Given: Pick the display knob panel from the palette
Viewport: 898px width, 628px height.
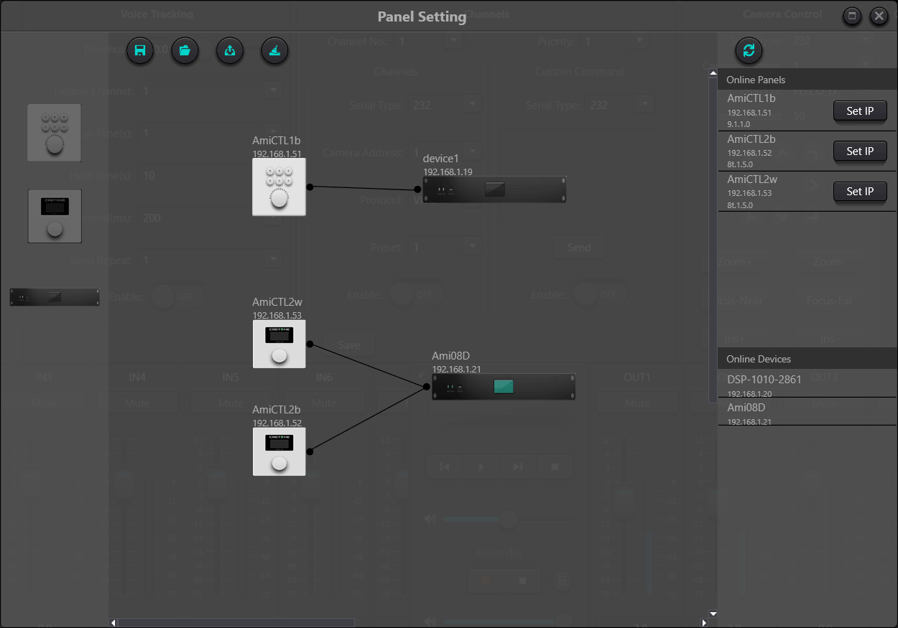Looking at the screenshot, I should [55, 216].
